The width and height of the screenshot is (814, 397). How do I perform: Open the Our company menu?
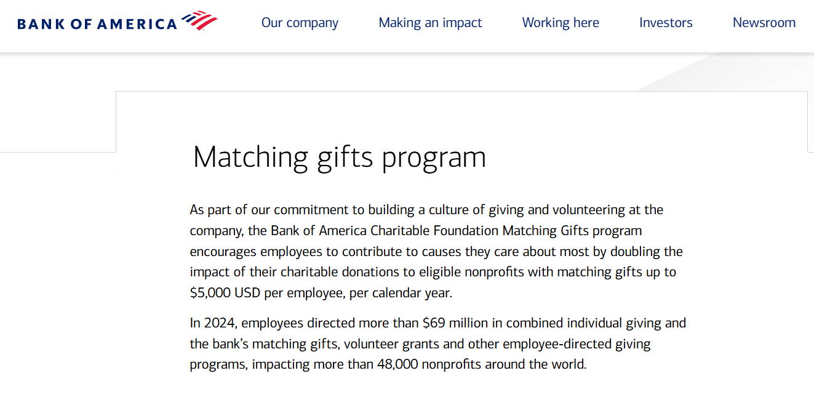[x=300, y=22]
